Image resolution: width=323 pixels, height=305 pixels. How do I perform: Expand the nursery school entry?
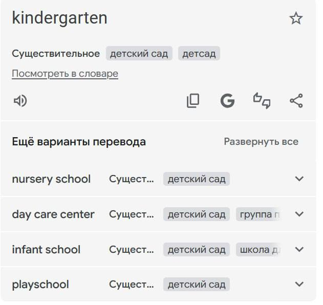(299, 179)
